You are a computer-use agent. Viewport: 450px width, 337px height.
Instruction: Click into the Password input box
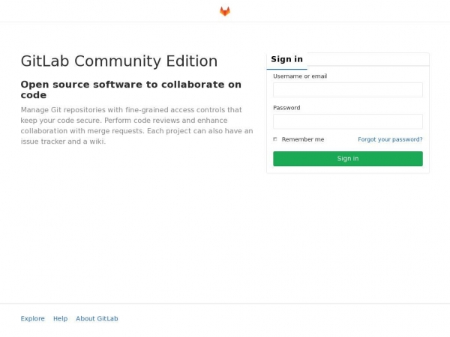tap(347, 121)
